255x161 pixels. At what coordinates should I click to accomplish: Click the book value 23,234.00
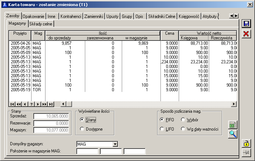[x=199, y=62]
